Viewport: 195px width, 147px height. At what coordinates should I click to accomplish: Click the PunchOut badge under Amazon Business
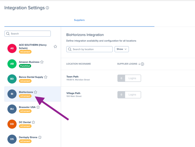[x=25, y=66]
